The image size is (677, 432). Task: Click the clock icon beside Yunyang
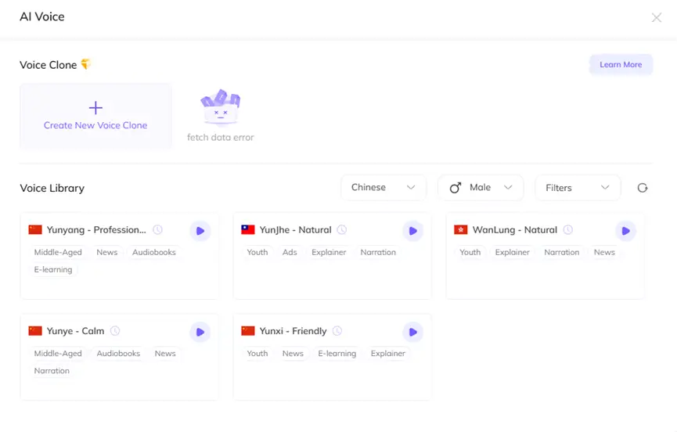point(157,230)
